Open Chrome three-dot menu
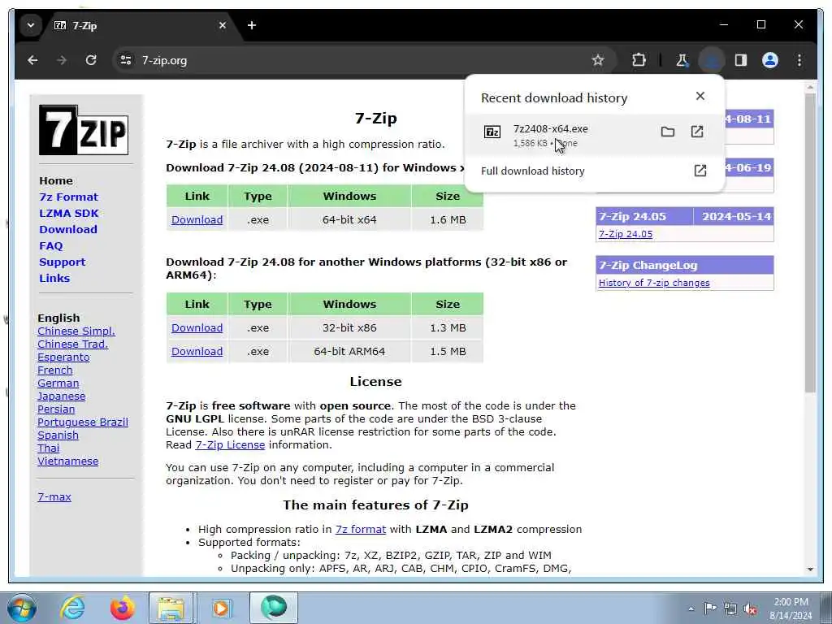Viewport: 832px width, 624px height. click(799, 60)
